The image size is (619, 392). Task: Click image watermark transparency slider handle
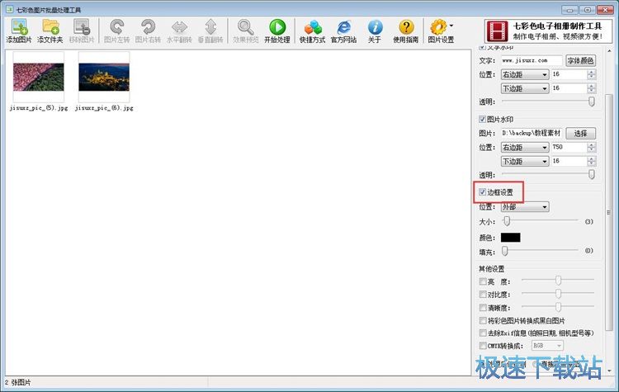pyautogui.click(x=592, y=174)
